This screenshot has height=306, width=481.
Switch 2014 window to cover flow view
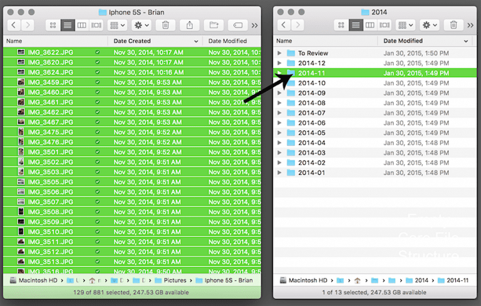[385, 25]
